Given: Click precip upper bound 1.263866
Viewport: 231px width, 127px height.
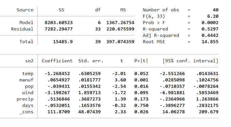Looking at the screenshot, I should coord(207,99).
